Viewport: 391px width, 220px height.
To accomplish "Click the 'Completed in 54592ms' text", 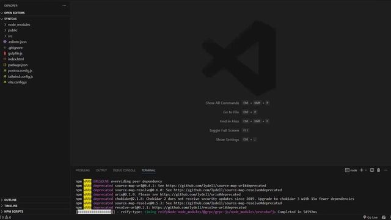I will click(x=298, y=212).
